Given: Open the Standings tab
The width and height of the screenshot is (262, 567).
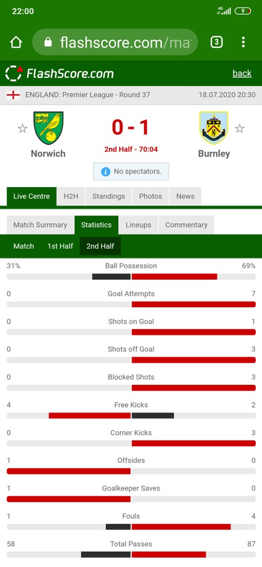Looking at the screenshot, I should click(109, 197).
